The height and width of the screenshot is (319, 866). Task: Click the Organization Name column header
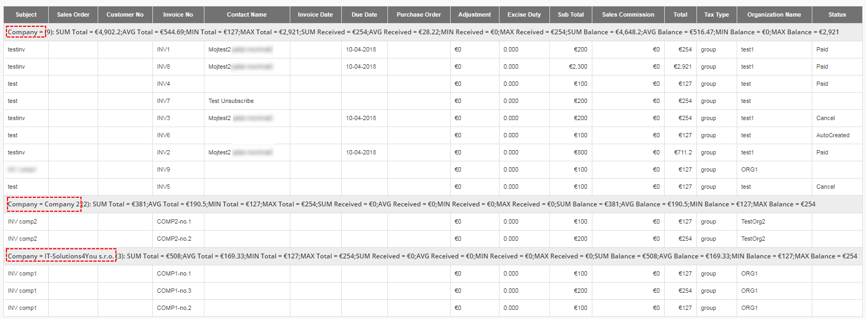pos(774,14)
